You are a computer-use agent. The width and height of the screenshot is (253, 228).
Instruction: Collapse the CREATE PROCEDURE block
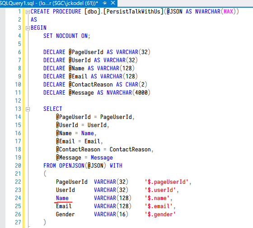pos(28,12)
